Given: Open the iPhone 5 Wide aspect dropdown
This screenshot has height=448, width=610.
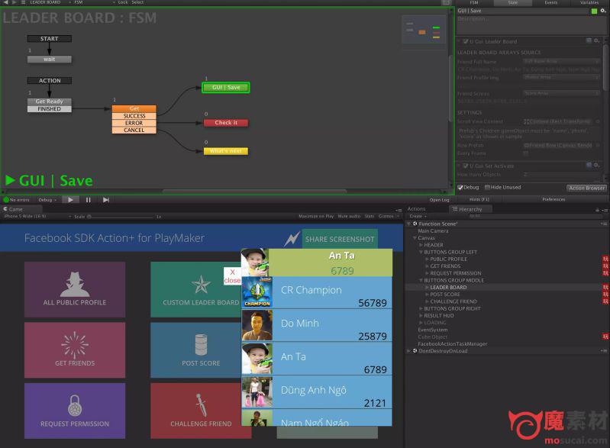Looking at the screenshot, I should tap(37, 216).
